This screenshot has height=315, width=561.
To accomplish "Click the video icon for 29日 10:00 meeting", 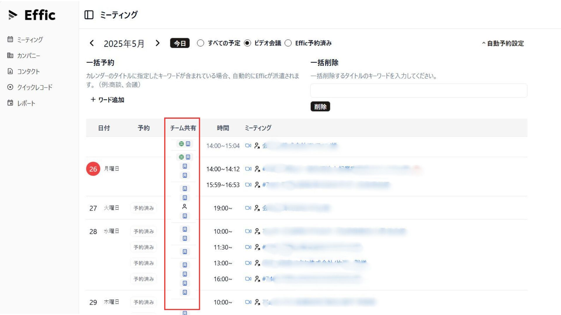I will coord(248,302).
